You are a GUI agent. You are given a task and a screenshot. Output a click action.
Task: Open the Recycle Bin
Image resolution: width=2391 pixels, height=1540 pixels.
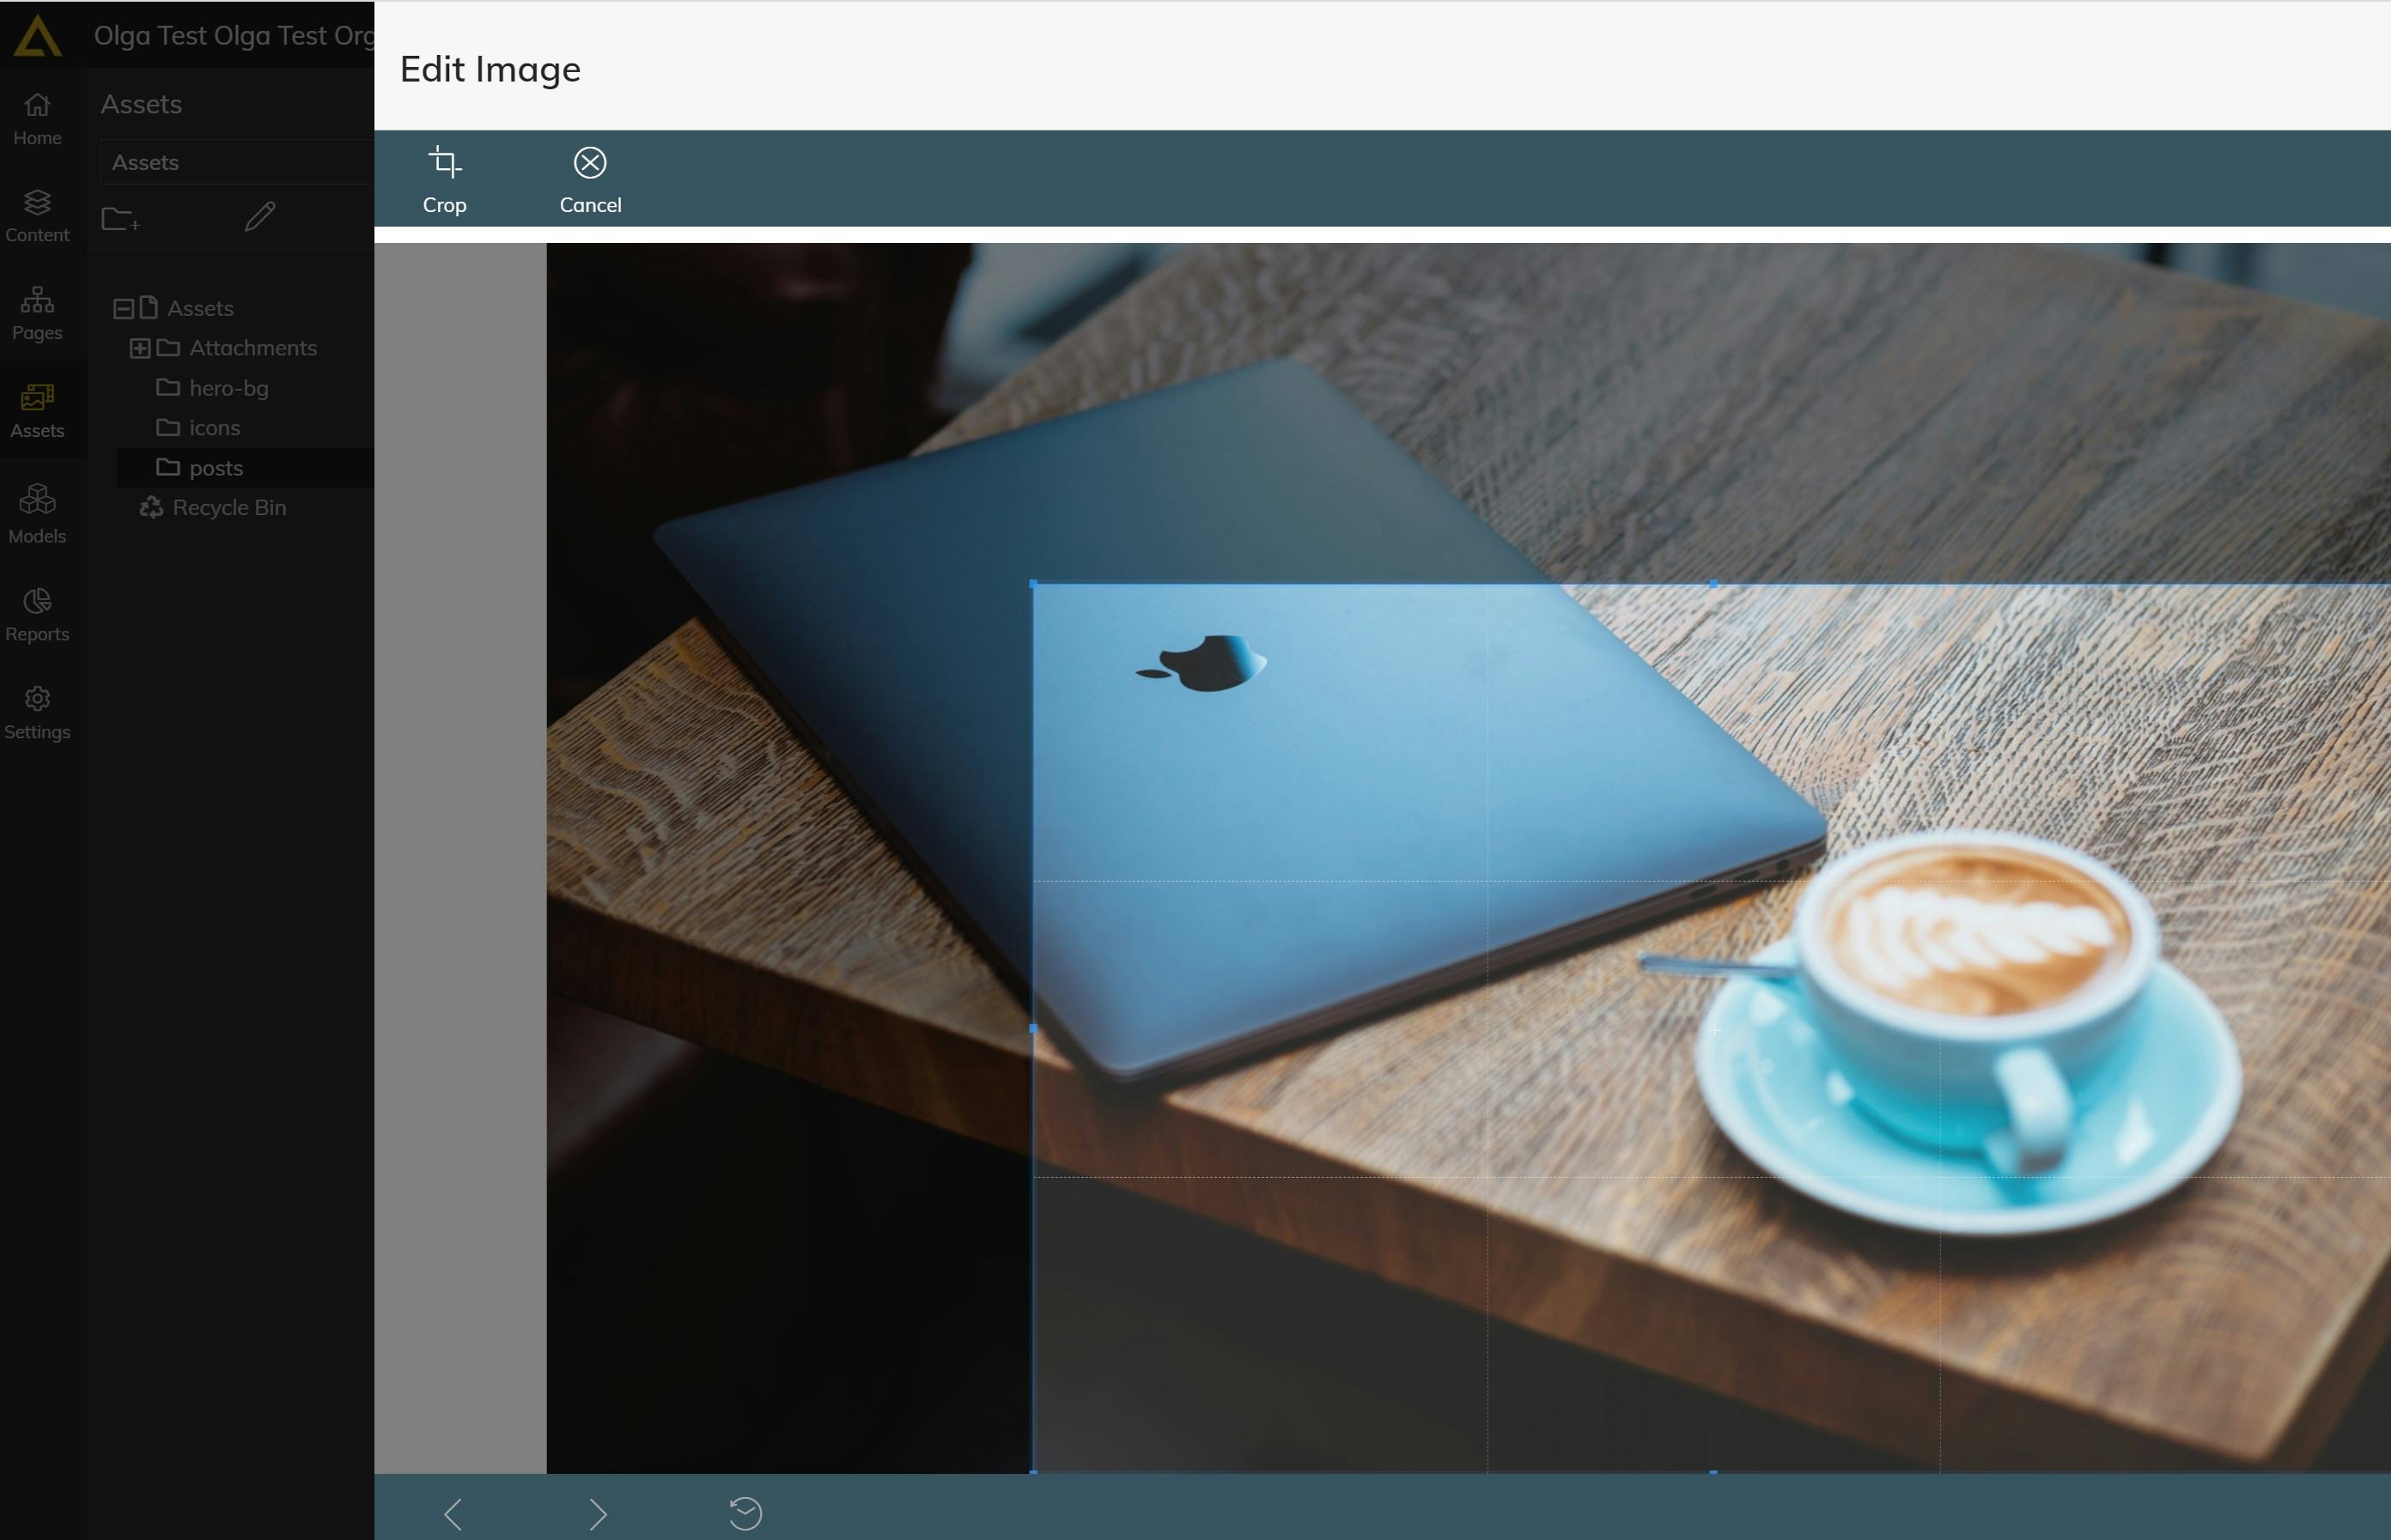(228, 508)
